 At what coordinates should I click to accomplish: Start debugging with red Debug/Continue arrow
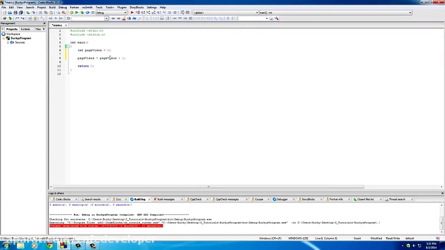[132, 12]
